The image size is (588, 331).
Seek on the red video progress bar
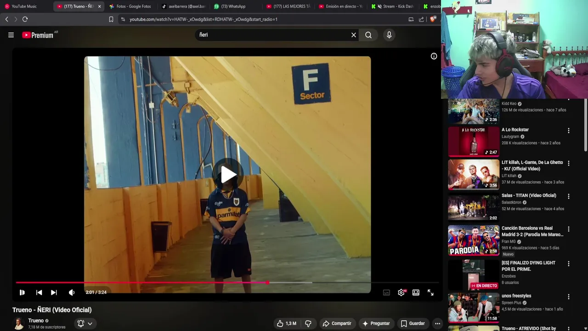pyautogui.click(x=227, y=283)
